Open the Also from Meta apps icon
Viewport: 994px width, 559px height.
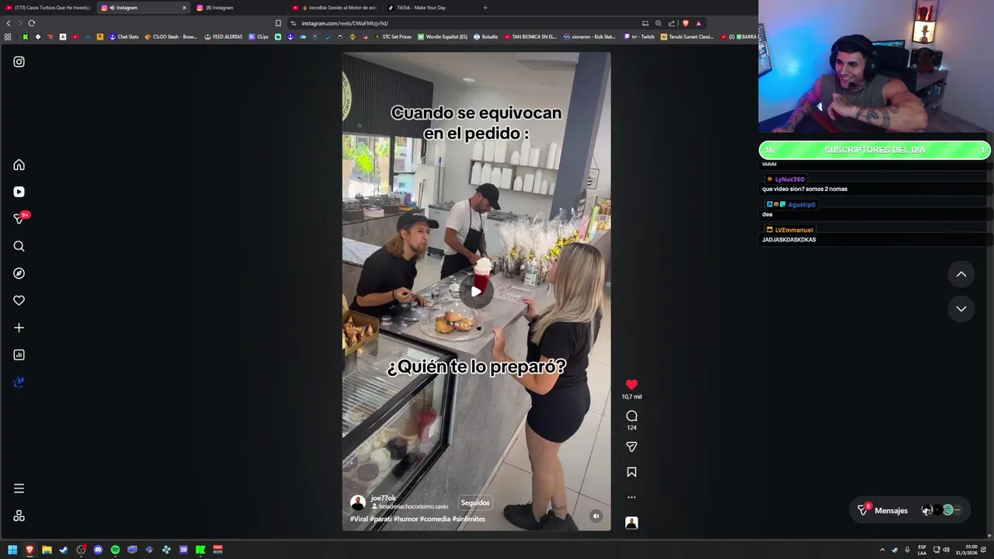pyautogui.click(x=19, y=516)
